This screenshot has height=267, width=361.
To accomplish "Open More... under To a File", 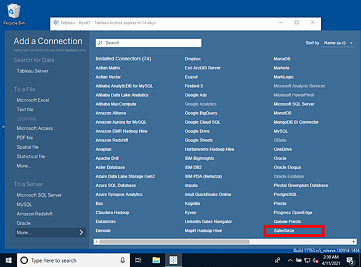I will [x=23, y=166].
